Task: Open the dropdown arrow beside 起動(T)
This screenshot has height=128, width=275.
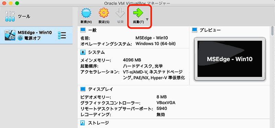Action: coord(147,19)
